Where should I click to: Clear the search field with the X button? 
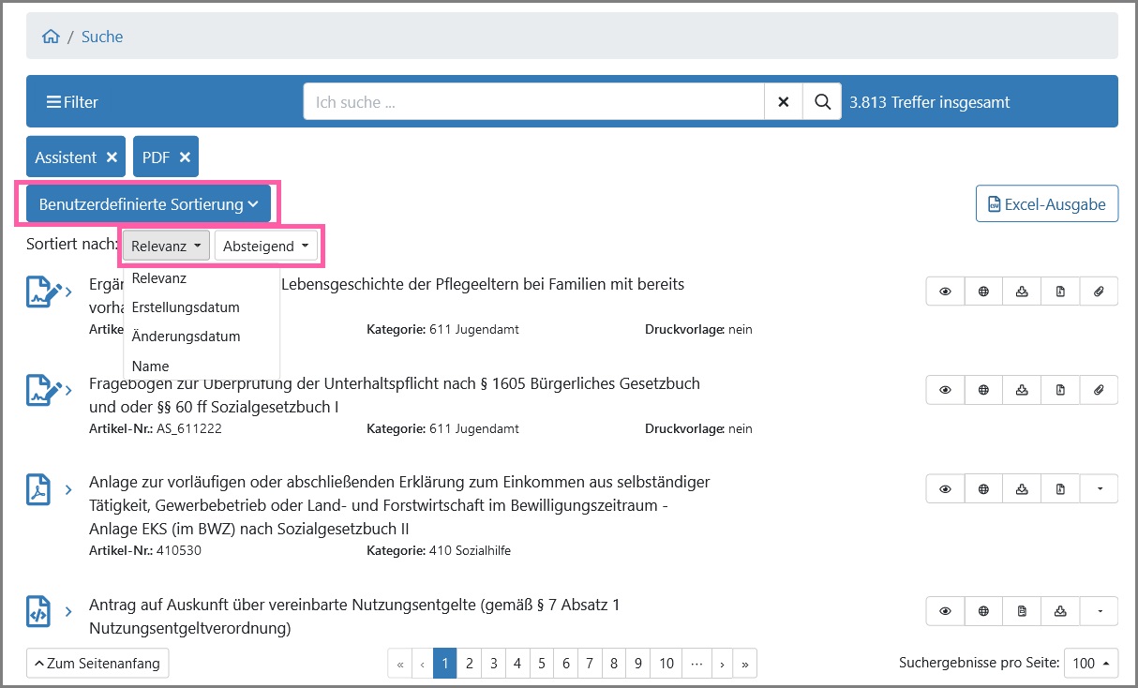pyautogui.click(x=784, y=102)
